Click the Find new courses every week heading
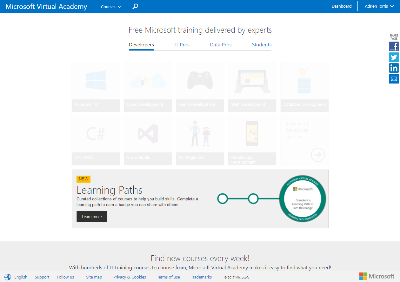Image resolution: width=400 pixels, height=282 pixels. point(200,258)
